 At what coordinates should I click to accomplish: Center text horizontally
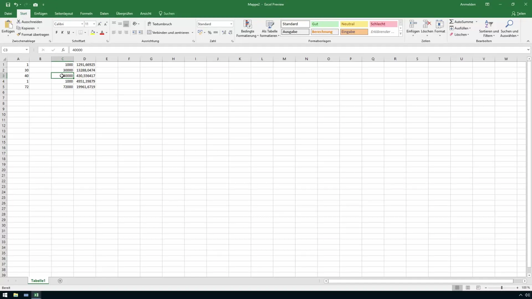pyautogui.click(x=120, y=32)
